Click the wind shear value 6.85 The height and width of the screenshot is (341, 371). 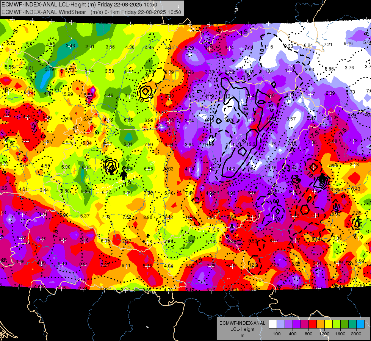pos(296,264)
